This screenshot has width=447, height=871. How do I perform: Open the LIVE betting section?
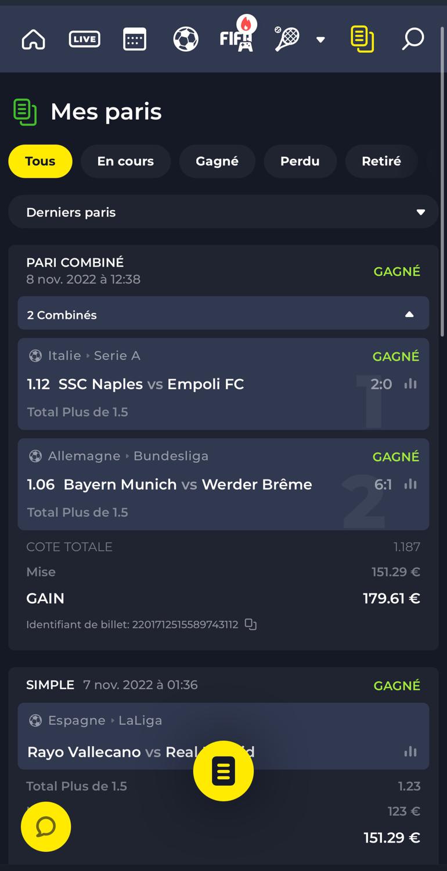84,39
